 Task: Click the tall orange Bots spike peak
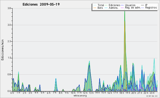click(125, 21)
